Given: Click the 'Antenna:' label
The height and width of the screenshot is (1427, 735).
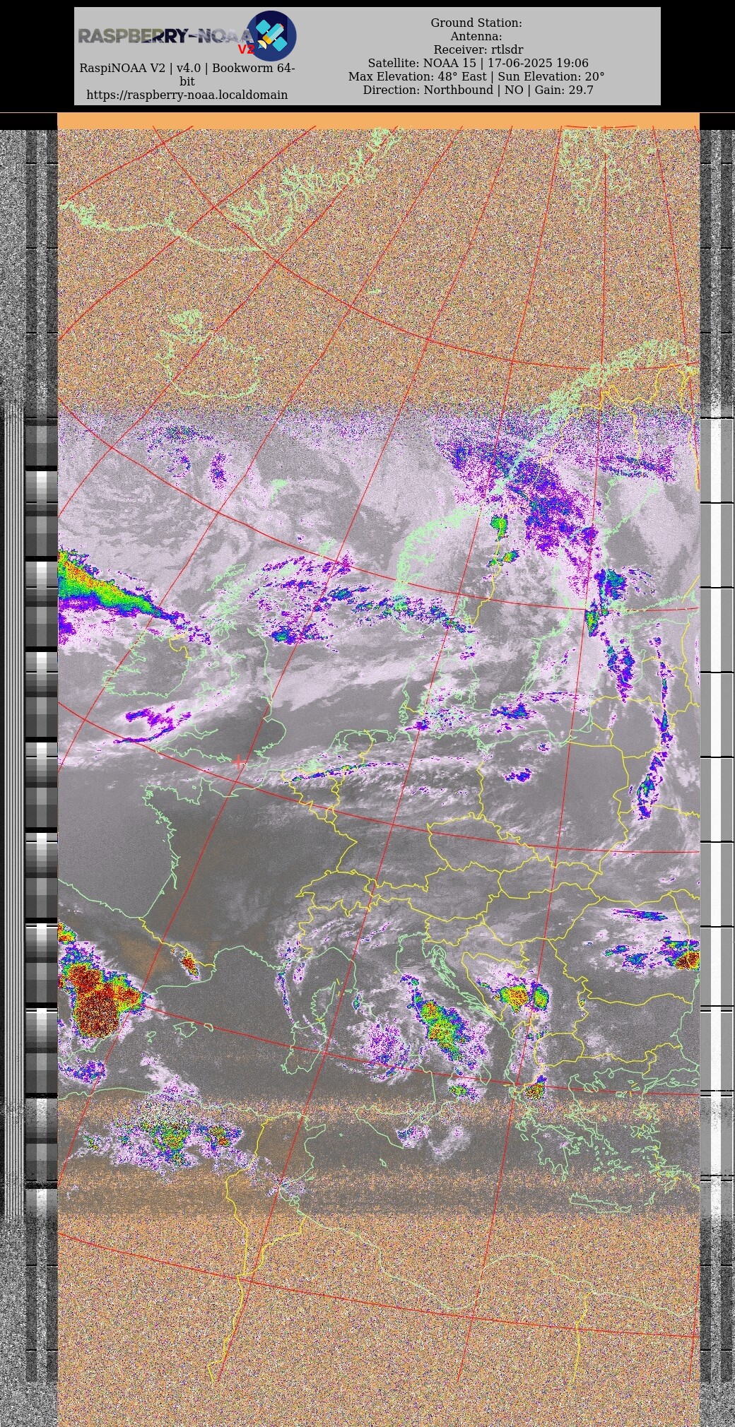Looking at the screenshot, I should click(x=476, y=36).
